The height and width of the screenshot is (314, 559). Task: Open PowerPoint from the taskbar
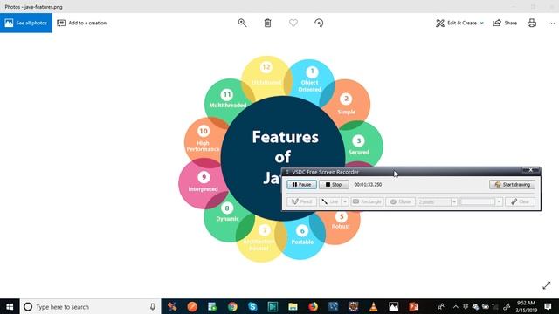(414, 306)
